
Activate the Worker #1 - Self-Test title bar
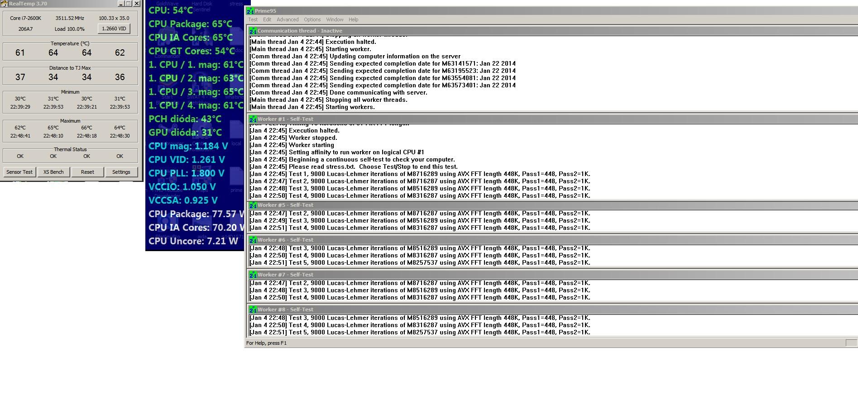[553, 119]
